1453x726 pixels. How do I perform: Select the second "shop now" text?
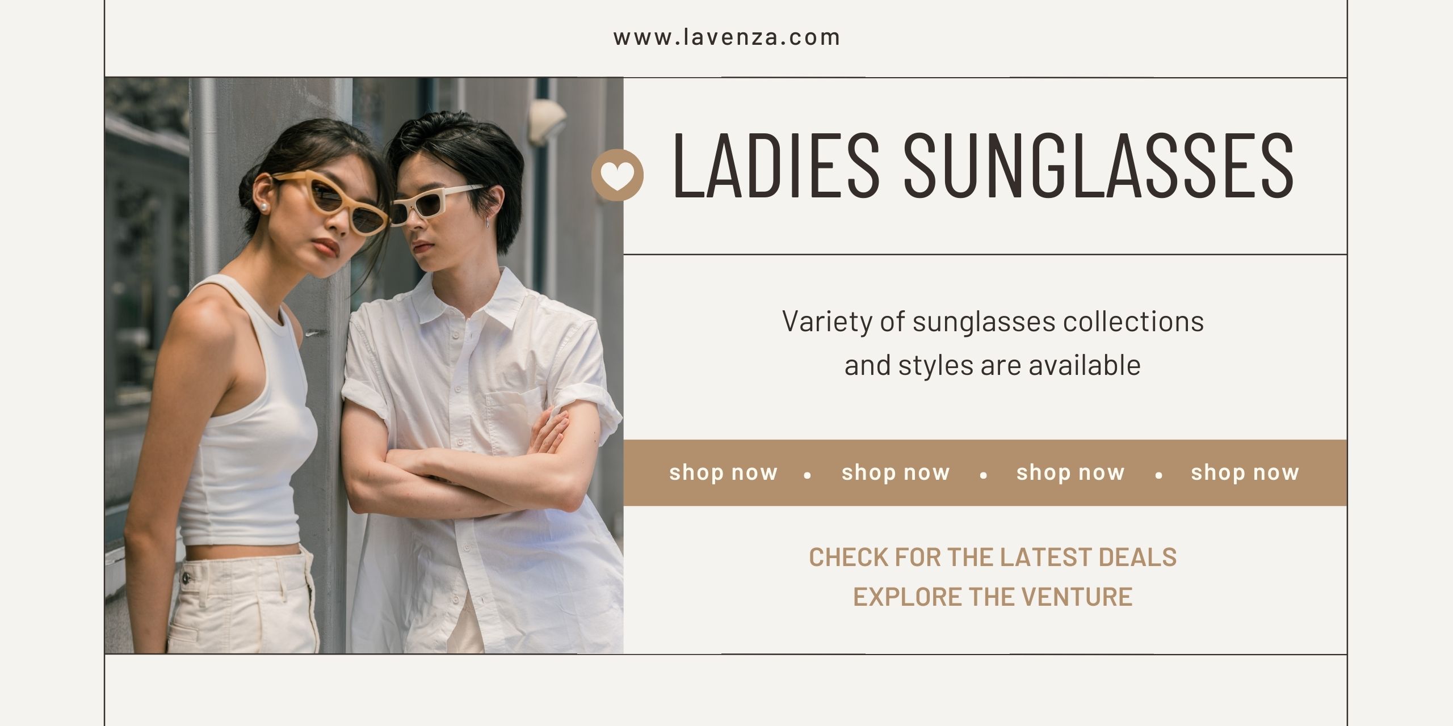(896, 472)
